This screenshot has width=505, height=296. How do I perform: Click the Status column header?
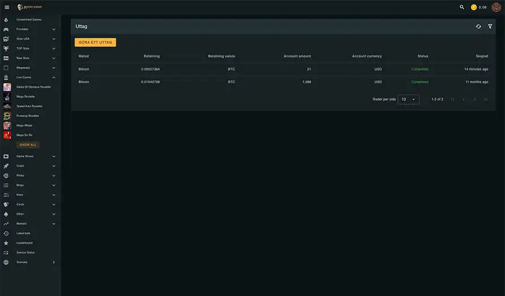(x=423, y=56)
